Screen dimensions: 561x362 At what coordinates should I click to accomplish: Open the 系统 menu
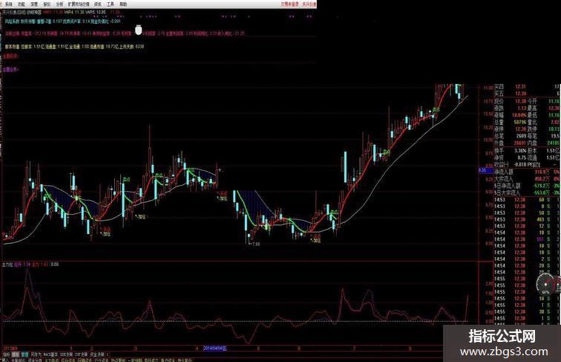click(8, 4)
